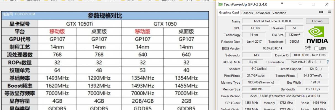335x110 pixels.
Task: Click the Bandwidth value 112.1 GB/s
Action: point(313,89)
